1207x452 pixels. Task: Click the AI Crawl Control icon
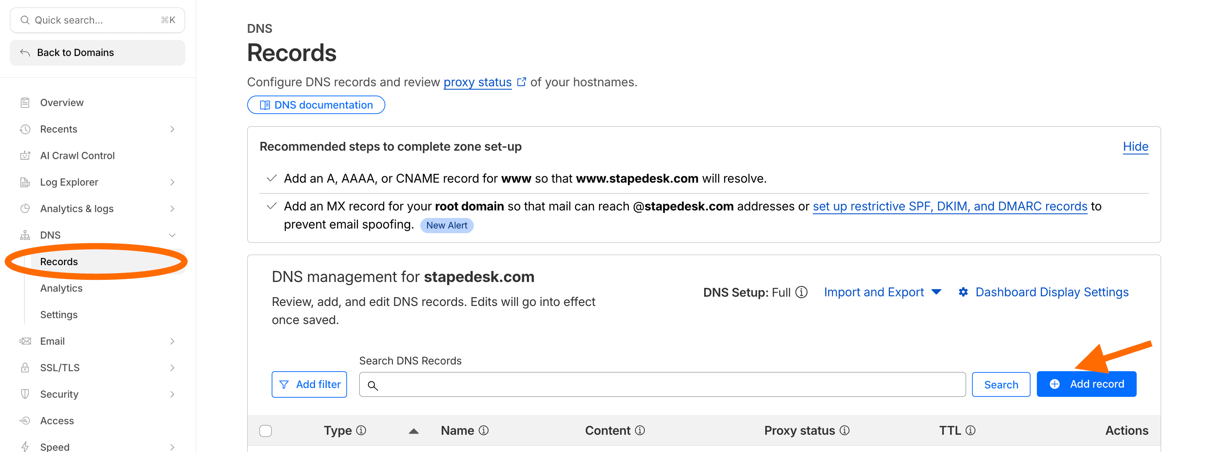click(x=26, y=155)
